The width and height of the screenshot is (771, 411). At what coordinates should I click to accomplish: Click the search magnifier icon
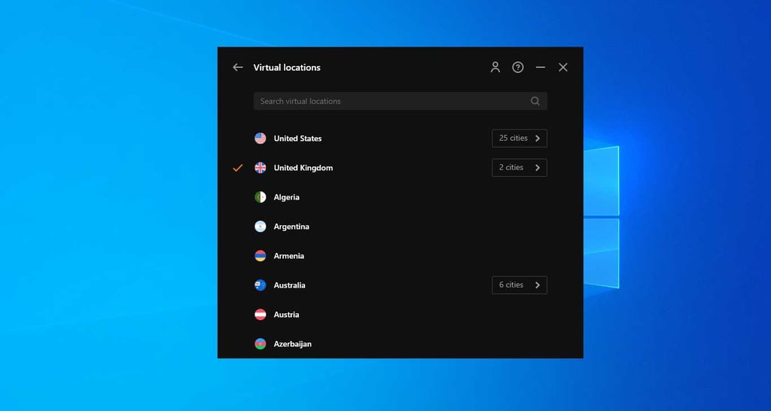tap(535, 102)
